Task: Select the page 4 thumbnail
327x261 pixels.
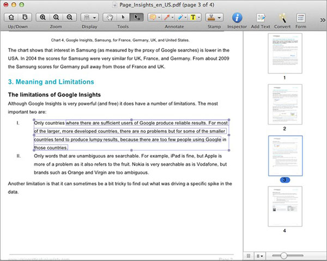Action: point(284,206)
